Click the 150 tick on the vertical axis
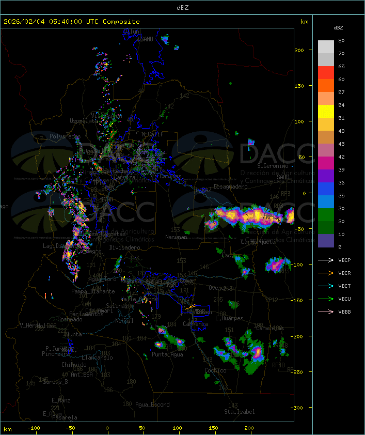The width and height of the screenshot is (365, 435). 299,86
